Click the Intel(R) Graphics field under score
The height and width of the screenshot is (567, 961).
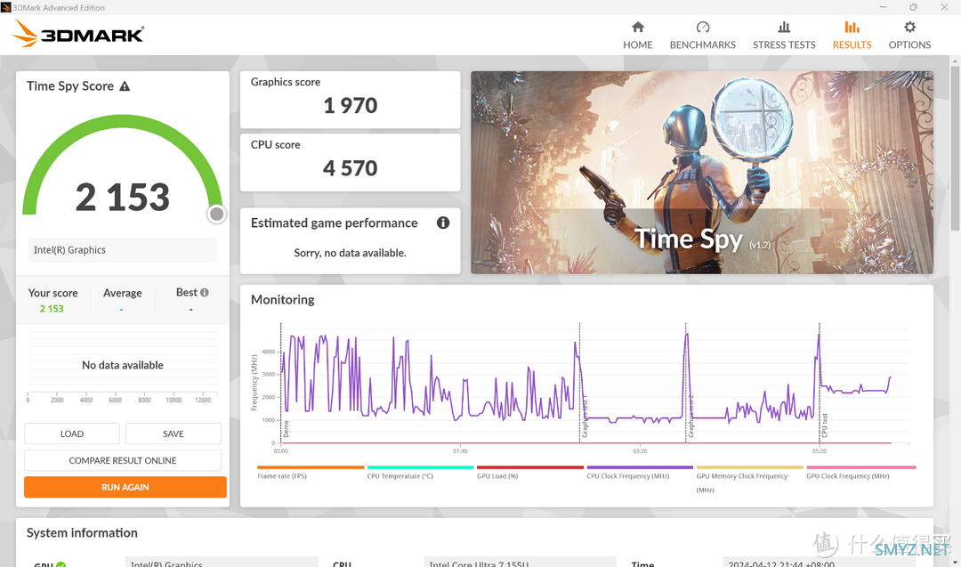coord(123,250)
